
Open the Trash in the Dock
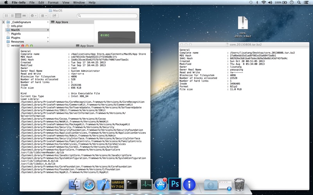tap(239, 184)
